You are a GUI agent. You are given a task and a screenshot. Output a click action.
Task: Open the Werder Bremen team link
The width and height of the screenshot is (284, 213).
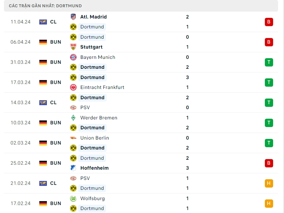[99, 118]
